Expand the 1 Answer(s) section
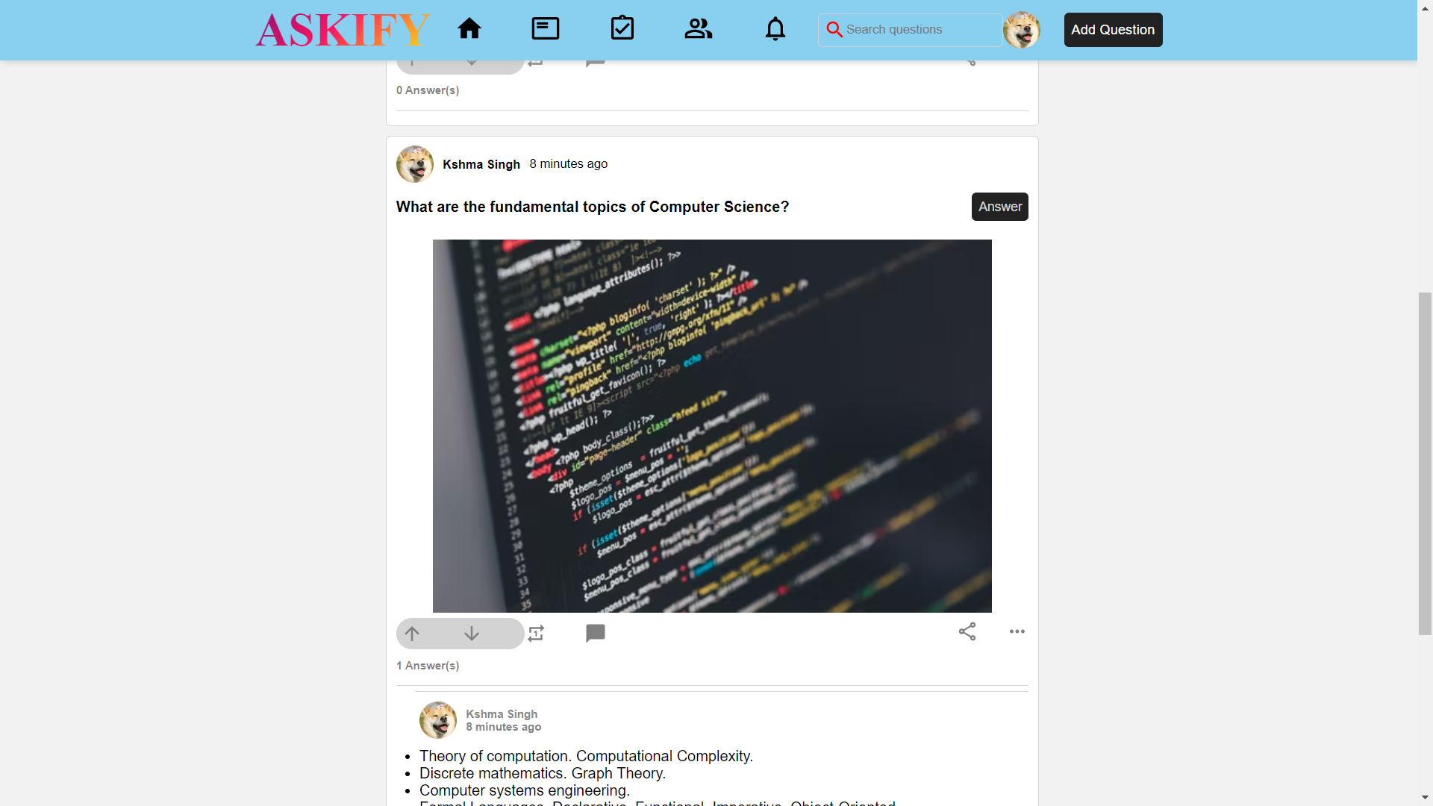 pos(427,666)
